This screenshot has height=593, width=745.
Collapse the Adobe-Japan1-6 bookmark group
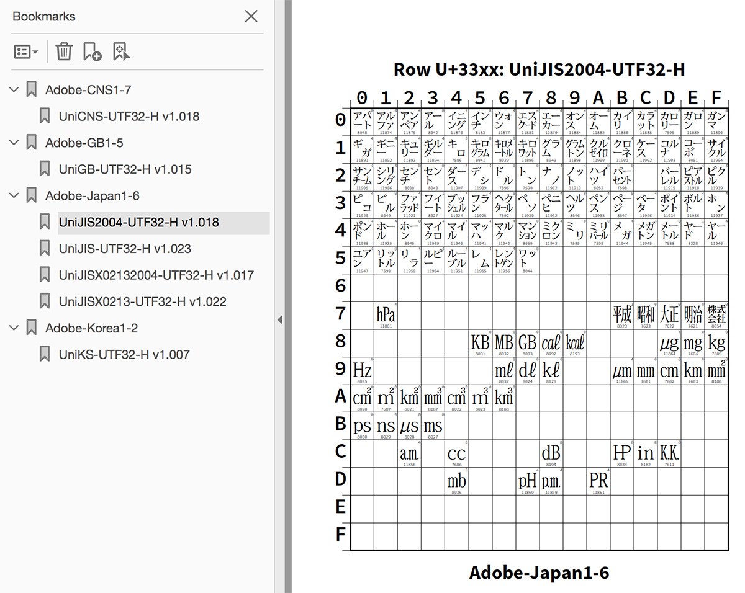(x=14, y=196)
